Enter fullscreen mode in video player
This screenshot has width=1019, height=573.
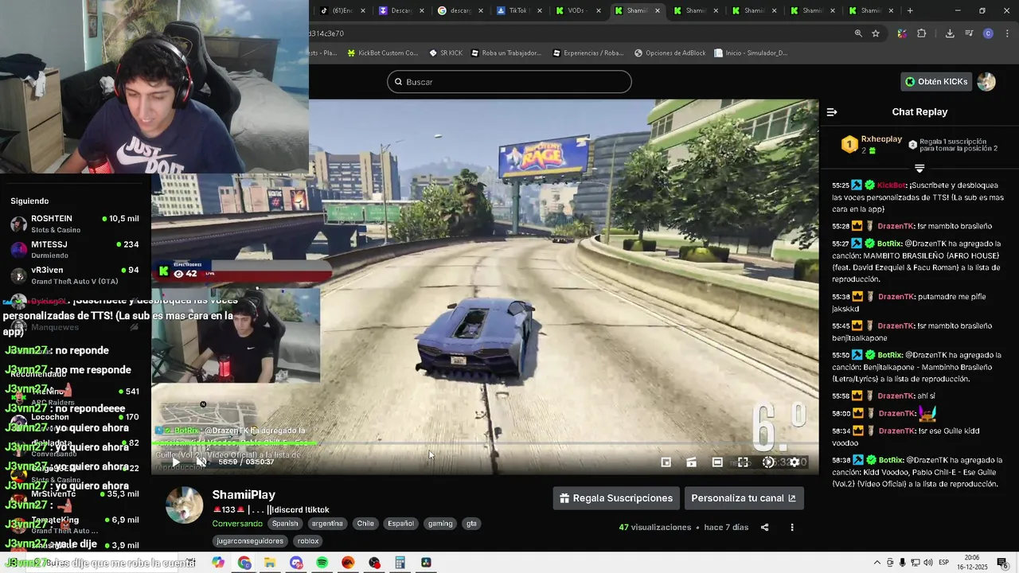tap(743, 462)
